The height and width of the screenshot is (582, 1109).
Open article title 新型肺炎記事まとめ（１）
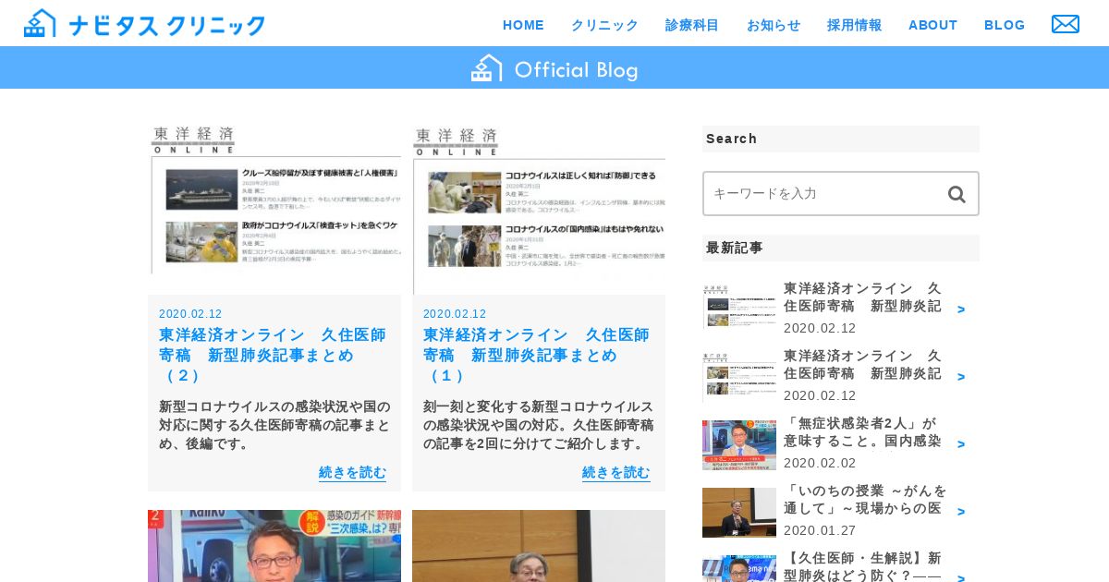(537, 355)
